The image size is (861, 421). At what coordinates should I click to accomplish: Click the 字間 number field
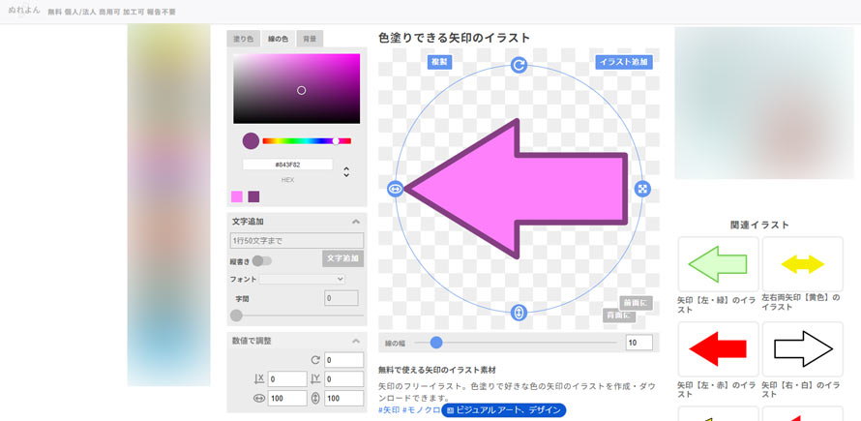coord(341,298)
